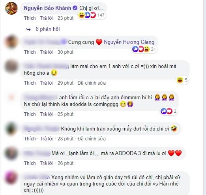Click the reply arrow icon beside 6 phản hồi

28,29
